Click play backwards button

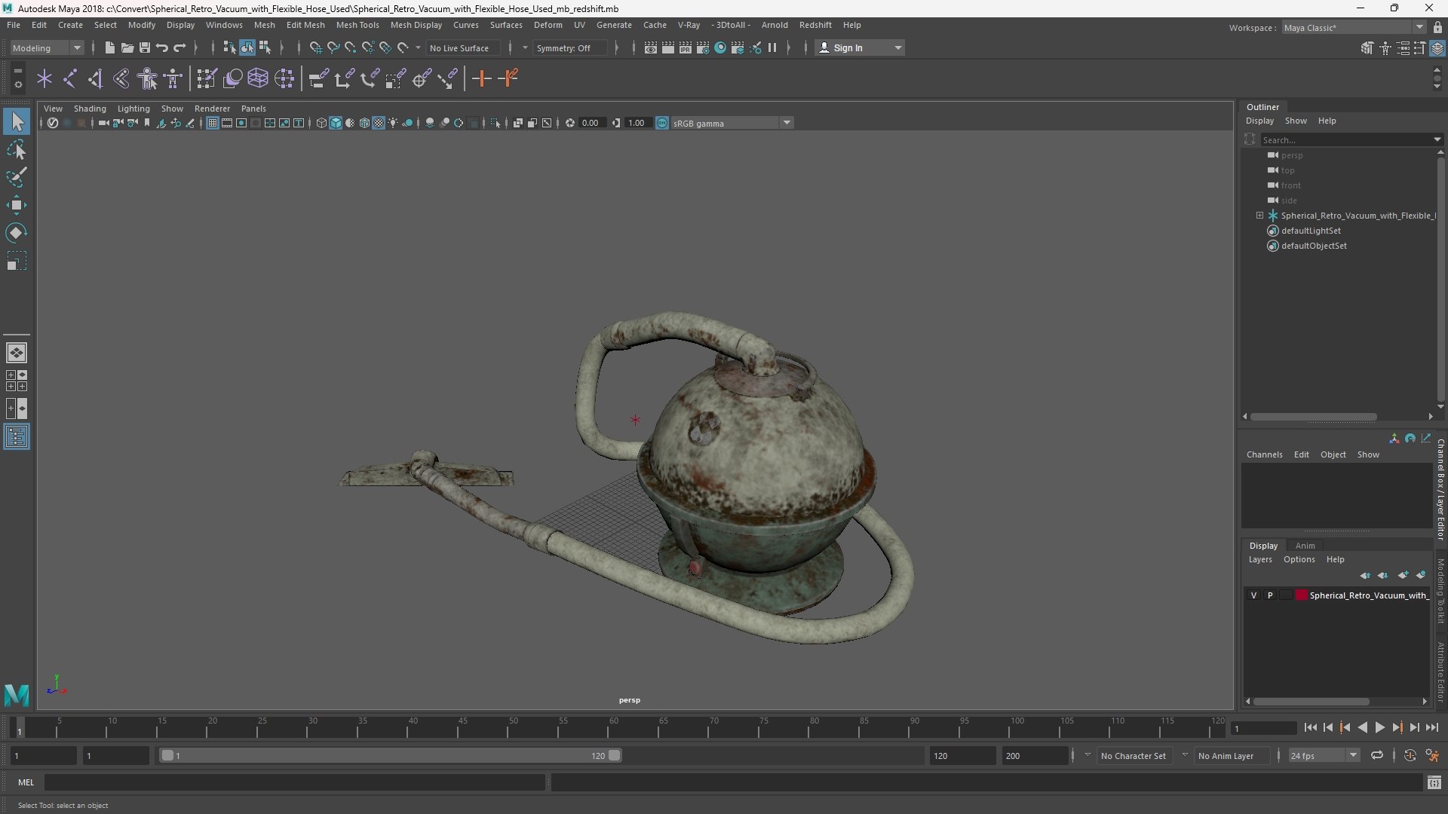click(x=1362, y=728)
